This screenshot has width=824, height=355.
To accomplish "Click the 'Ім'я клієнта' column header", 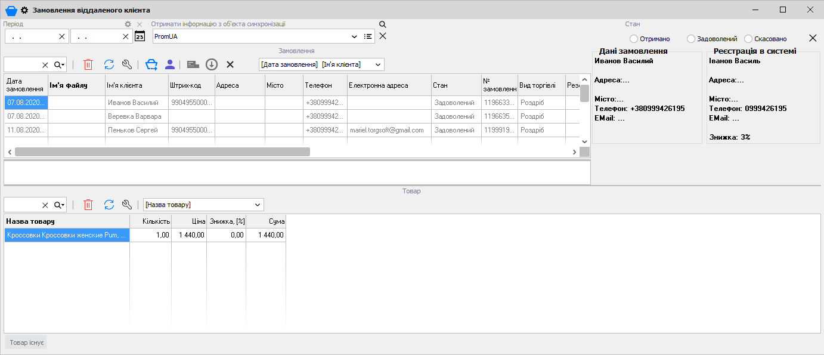I will click(x=137, y=85).
